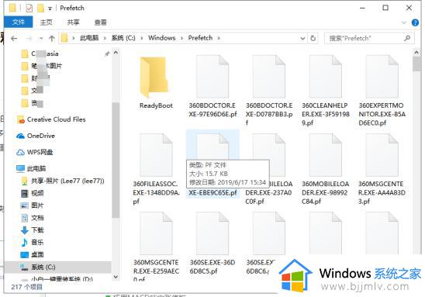Refresh the Prefetch folder
Viewport: 425px width, 297px height.
(313, 38)
